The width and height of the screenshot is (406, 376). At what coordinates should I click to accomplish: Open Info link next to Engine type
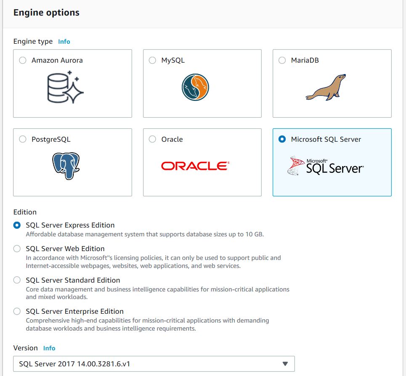pyautogui.click(x=64, y=42)
